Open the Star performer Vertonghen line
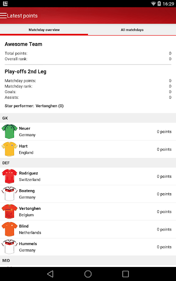The image size is (176, 281). tap(34, 106)
